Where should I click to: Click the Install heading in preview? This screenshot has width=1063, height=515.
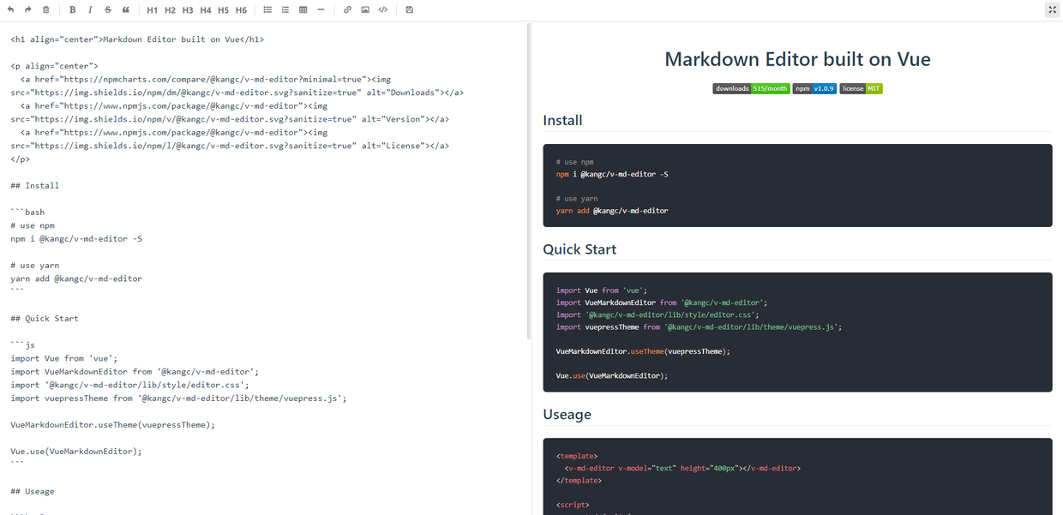click(x=562, y=120)
